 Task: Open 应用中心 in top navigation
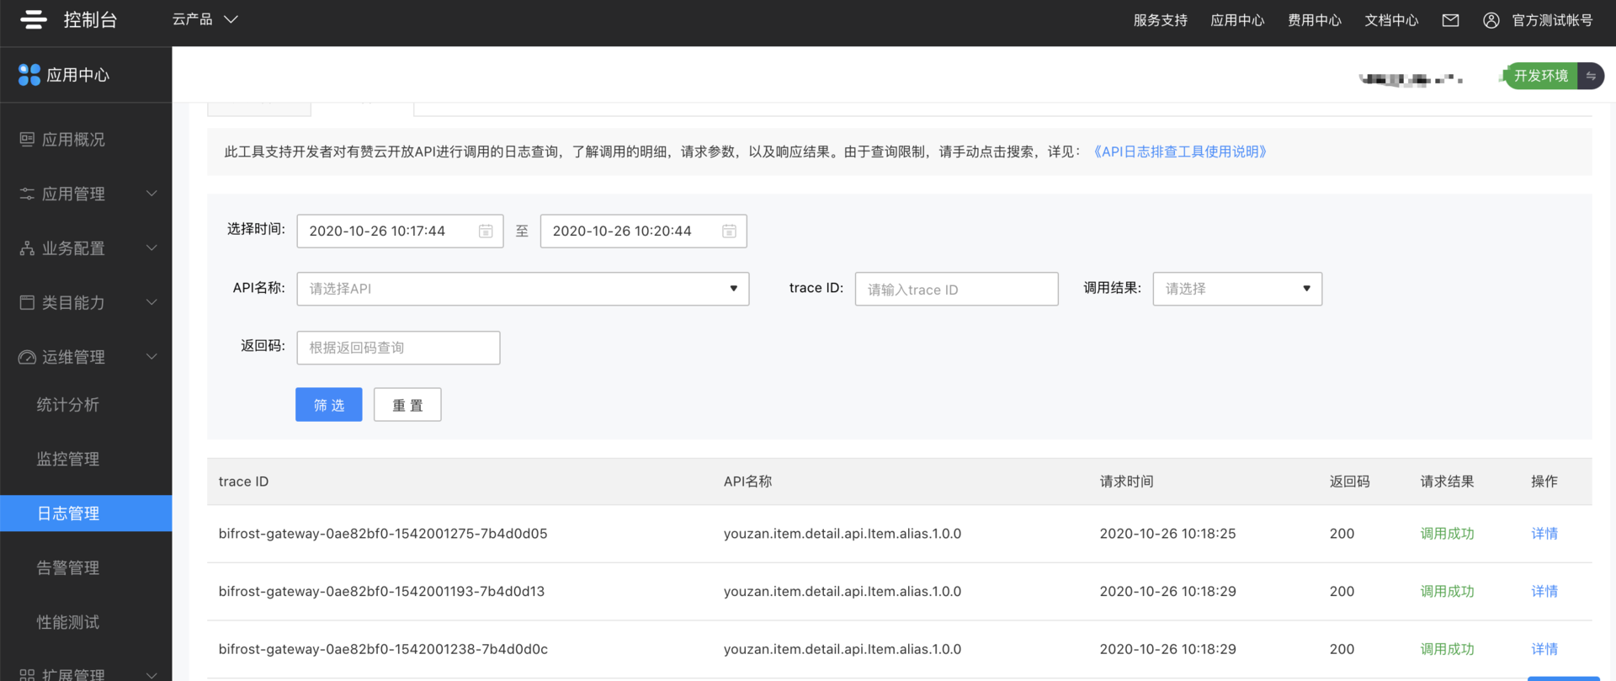point(1237,20)
